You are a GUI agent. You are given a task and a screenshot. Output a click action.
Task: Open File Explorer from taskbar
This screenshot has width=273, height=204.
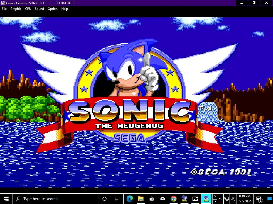pyautogui.click(x=141, y=199)
